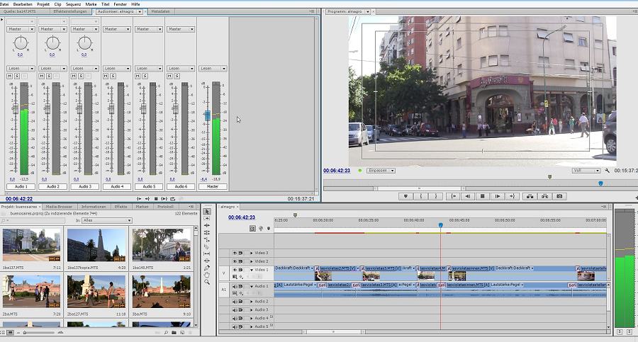Expand the Audio 2 track
This screenshot has width=638, height=342.
click(252, 302)
